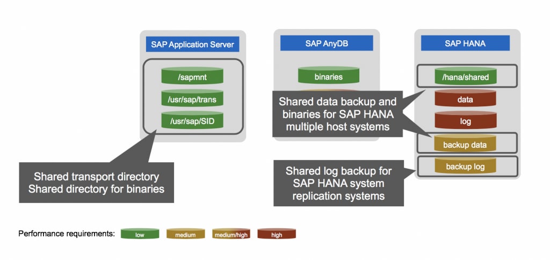Click the medium performance legend swatch
Screen dimensions: 550x260
186,234
